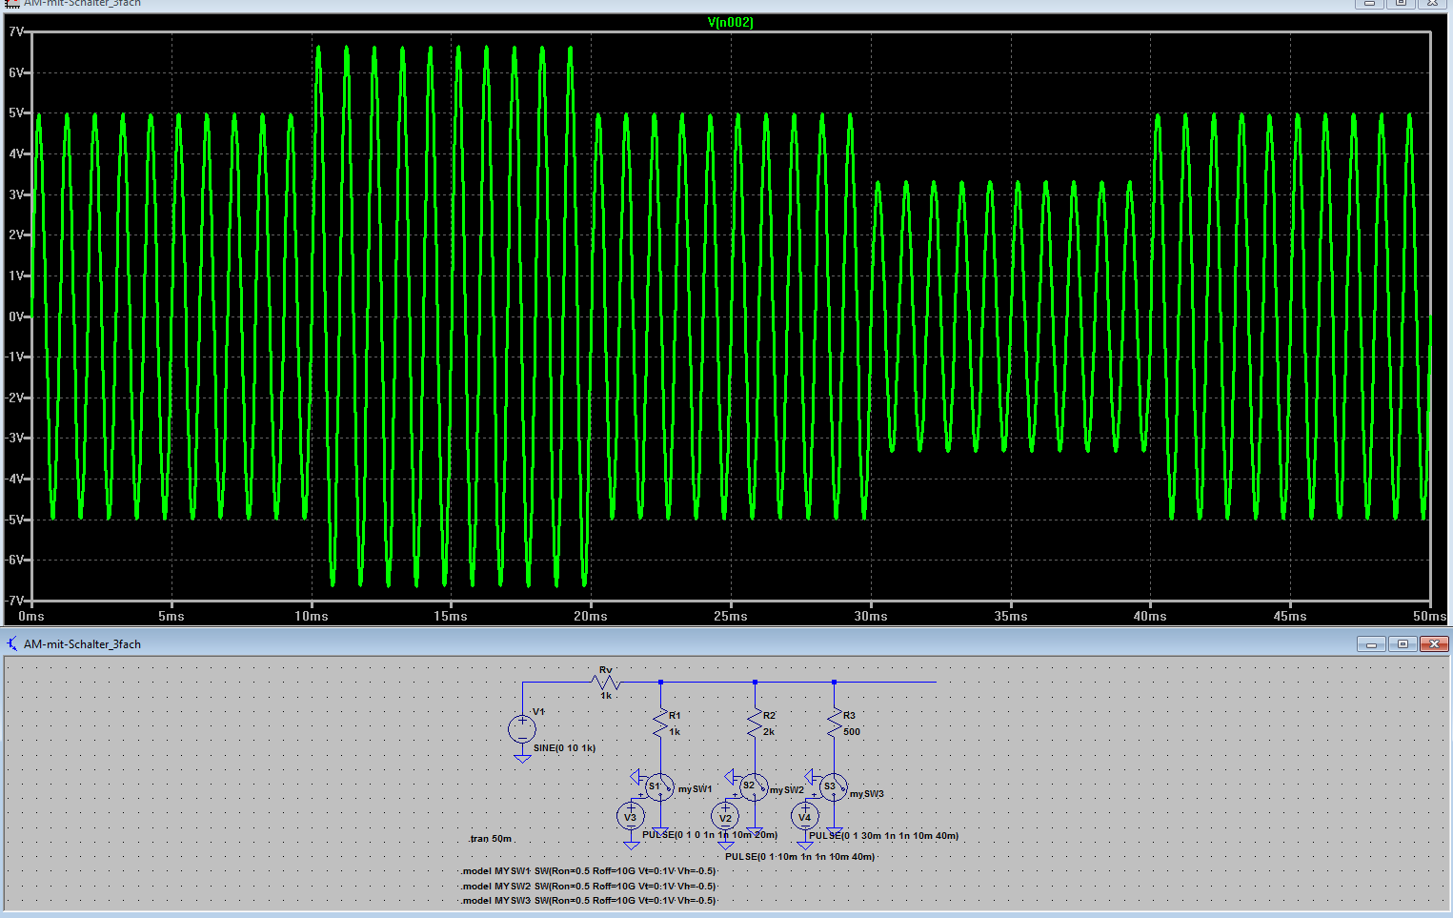Screen dimensions: 1453x918
Task: Click the .tran 50m directive
Action: tap(491, 839)
